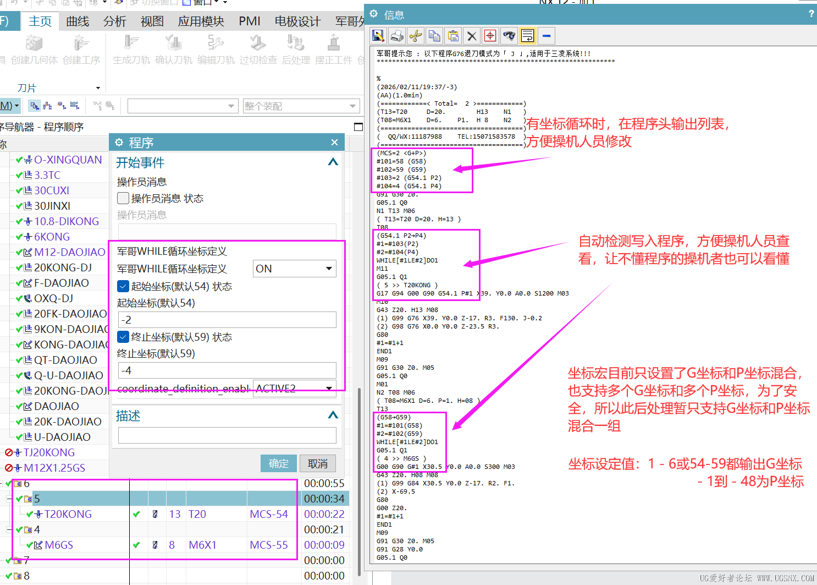
Task: Select the program order view icon
Action: (x=35, y=105)
